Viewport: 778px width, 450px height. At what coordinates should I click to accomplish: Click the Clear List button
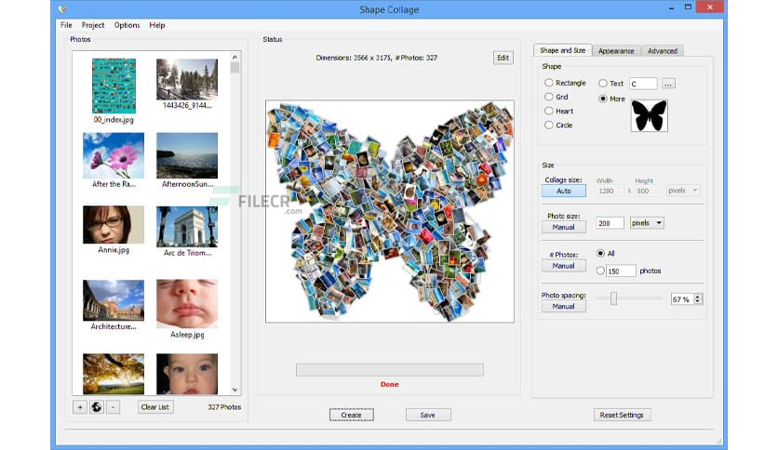[155, 407]
